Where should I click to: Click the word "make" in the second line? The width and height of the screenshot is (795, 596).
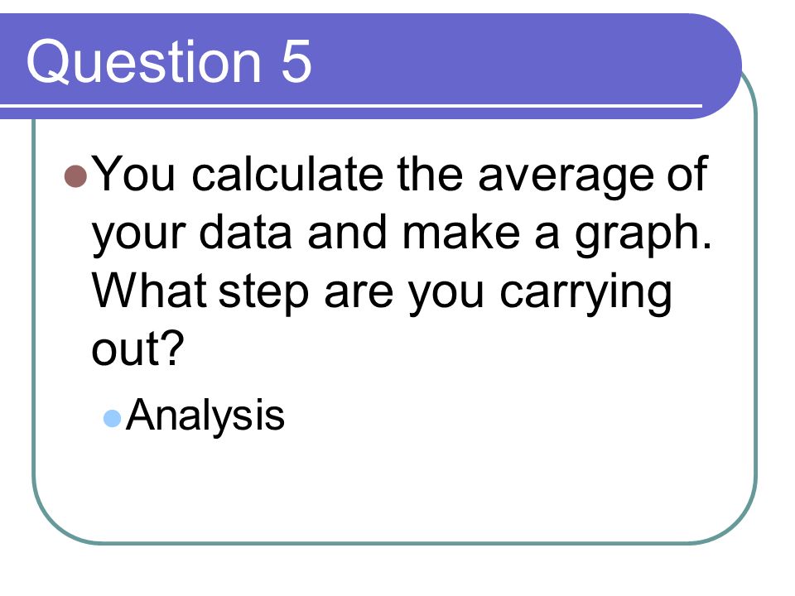click(x=461, y=232)
